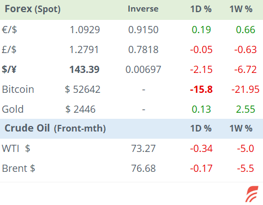The height and width of the screenshot is (205, 263).
Task: Click the Bitcoin price $ 52642
Action: click(82, 90)
